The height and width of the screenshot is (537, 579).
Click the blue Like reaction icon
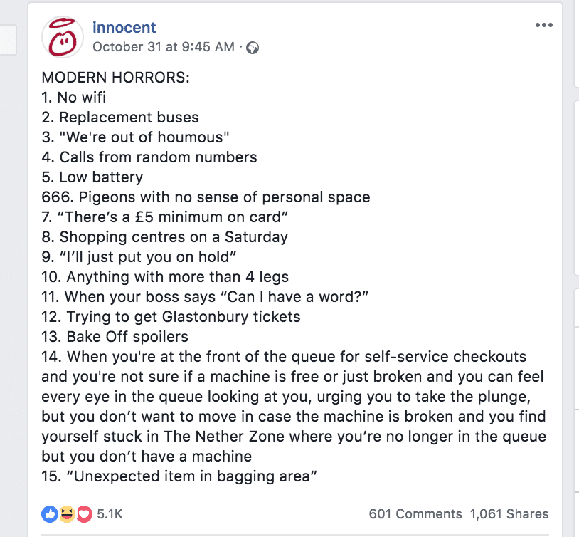click(x=50, y=514)
